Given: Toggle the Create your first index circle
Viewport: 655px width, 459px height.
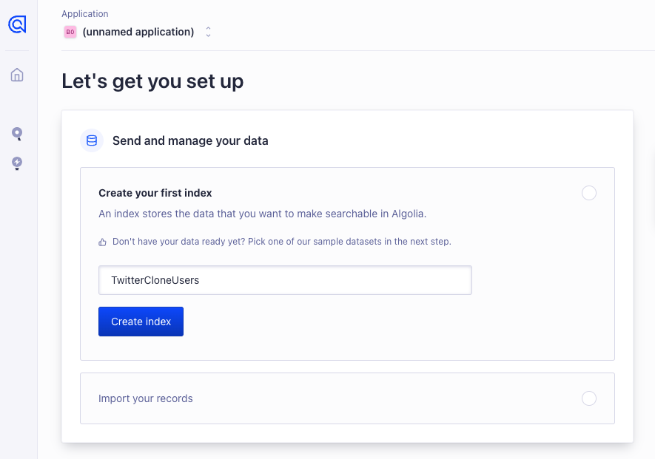Looking at the screenshot, I should tap(588, 193).
